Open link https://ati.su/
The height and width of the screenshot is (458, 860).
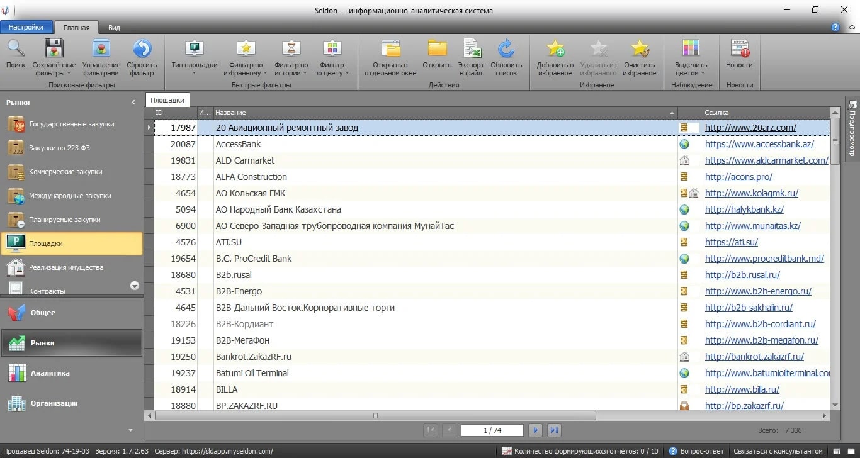(x=732, y=242)
